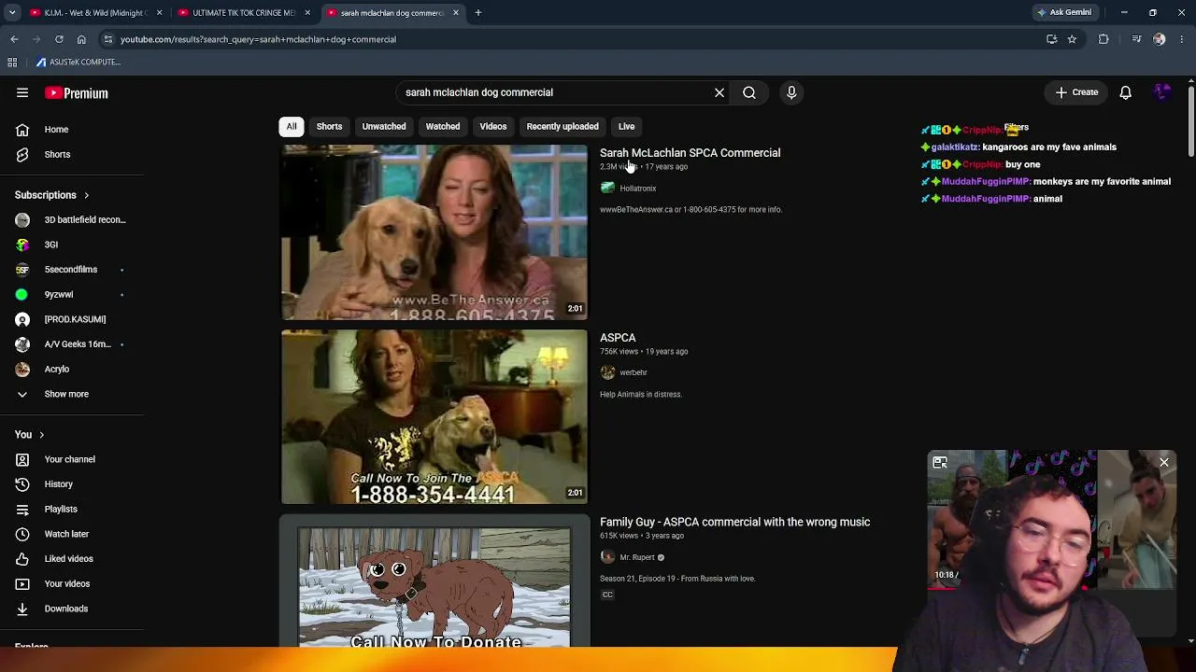Open a new browser tab
Image resolution: width=1196 pixels, height=672 pixels.
(x=478, y=13)
